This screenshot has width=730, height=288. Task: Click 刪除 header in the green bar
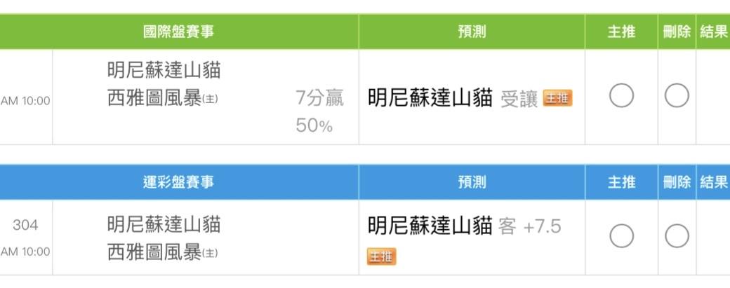677,32
